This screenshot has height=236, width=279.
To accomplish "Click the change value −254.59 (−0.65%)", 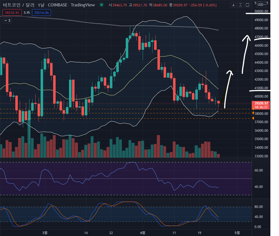I will pos(203,5).
